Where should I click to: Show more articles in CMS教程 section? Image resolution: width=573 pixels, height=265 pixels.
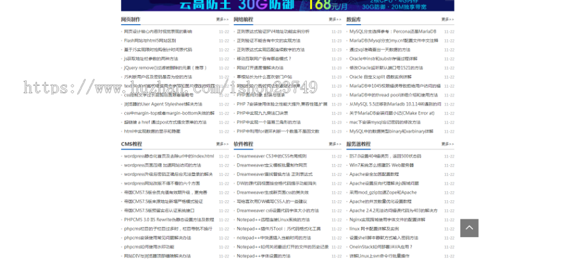222,144
